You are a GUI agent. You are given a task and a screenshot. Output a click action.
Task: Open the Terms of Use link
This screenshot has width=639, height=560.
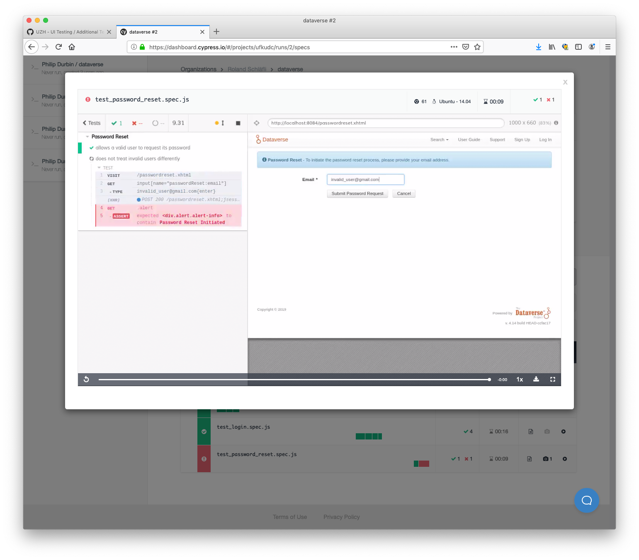pos(290,517)
